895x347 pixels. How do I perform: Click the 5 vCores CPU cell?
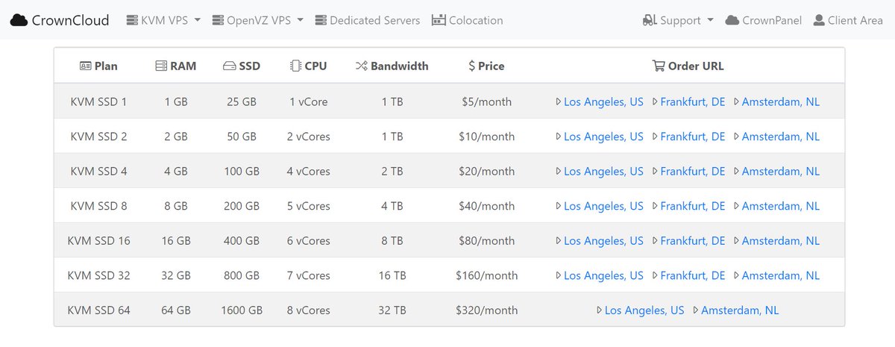click(x=309, y=206)
